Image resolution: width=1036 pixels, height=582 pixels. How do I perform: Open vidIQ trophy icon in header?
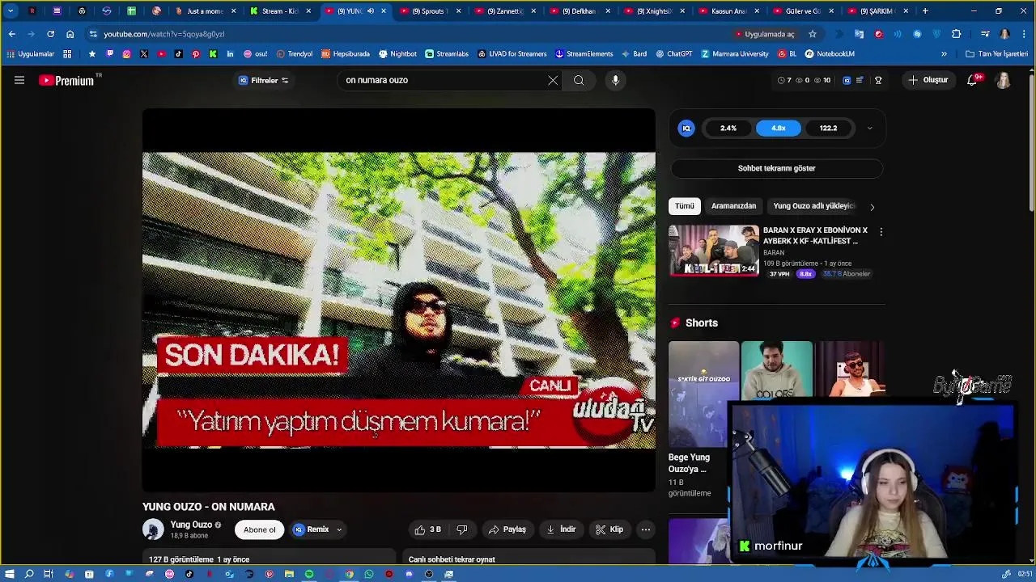(x=878, y=80)
